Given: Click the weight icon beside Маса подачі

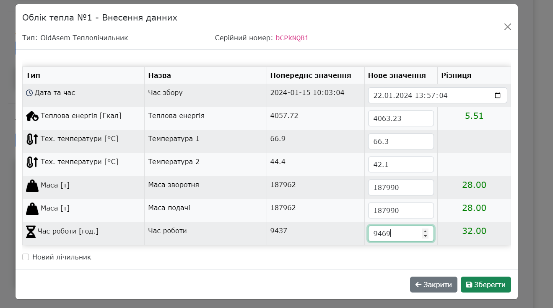Looking at the screenshot, I should (31, 208).
